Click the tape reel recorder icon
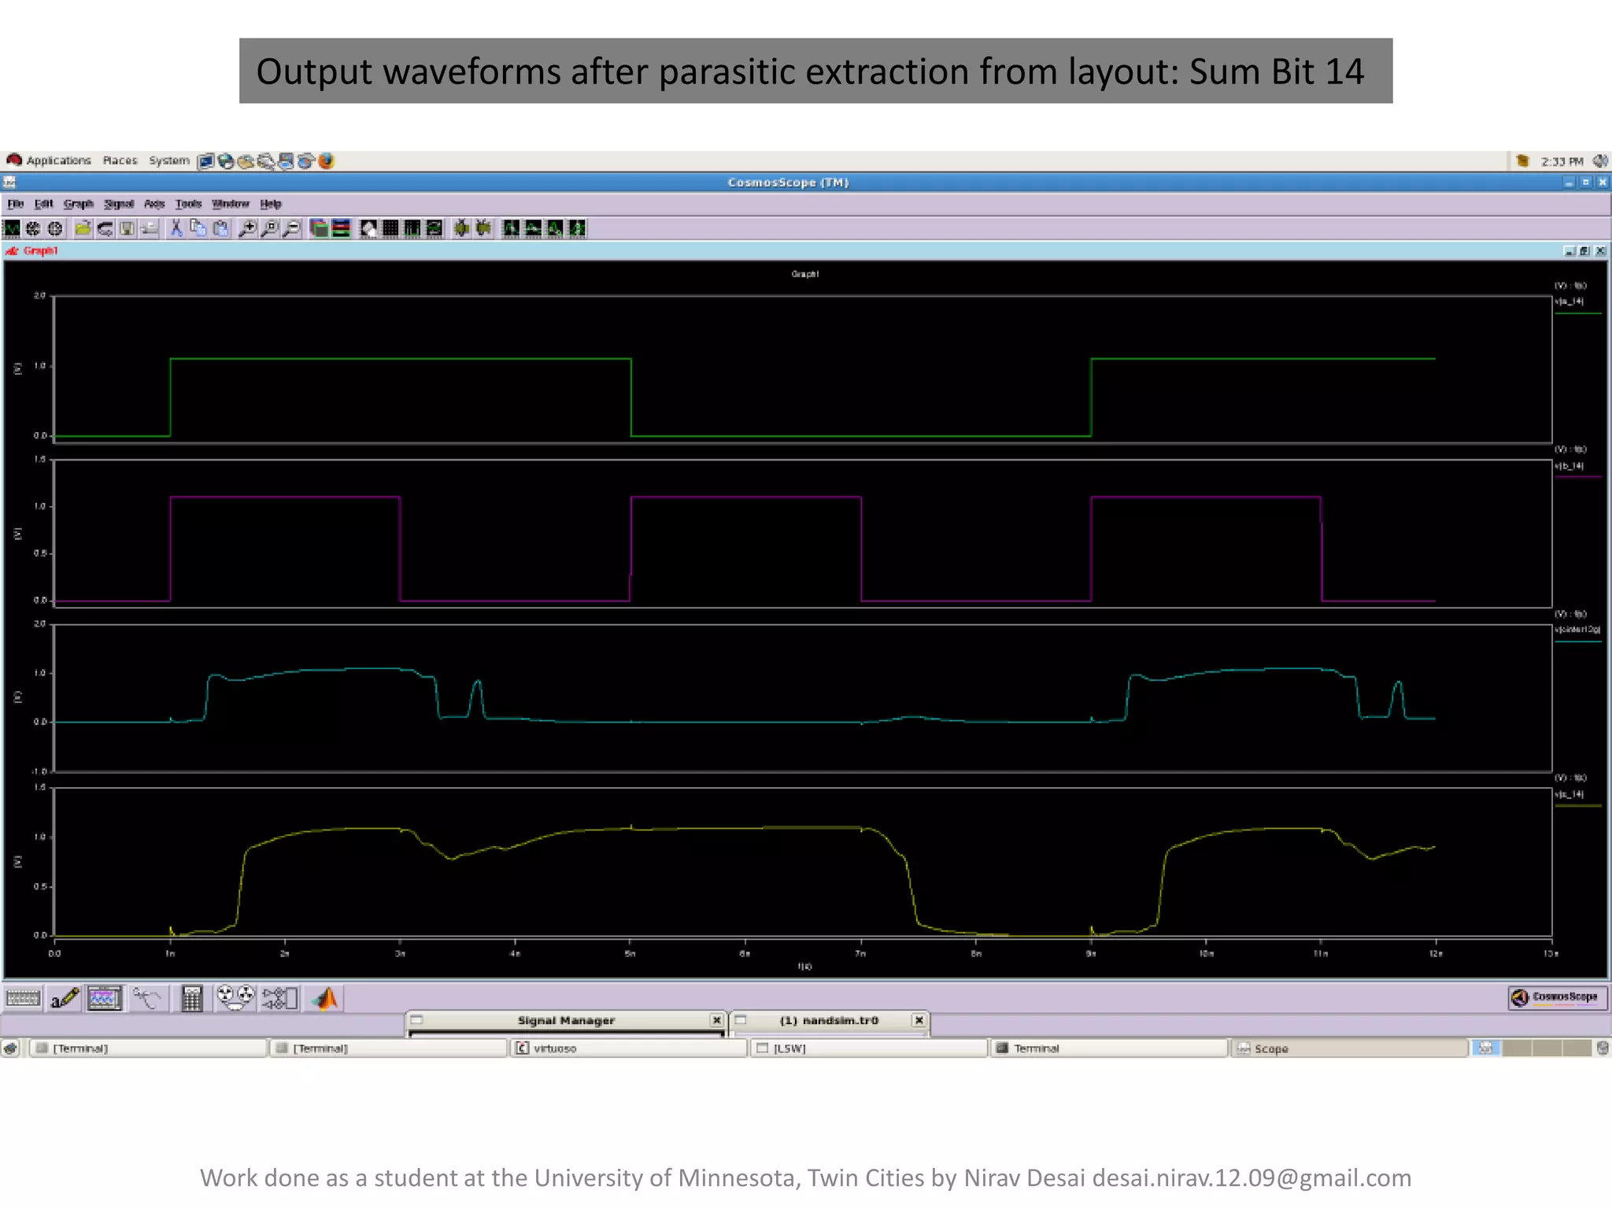This screenshot has height=1209, width=1612. [235, 998]
